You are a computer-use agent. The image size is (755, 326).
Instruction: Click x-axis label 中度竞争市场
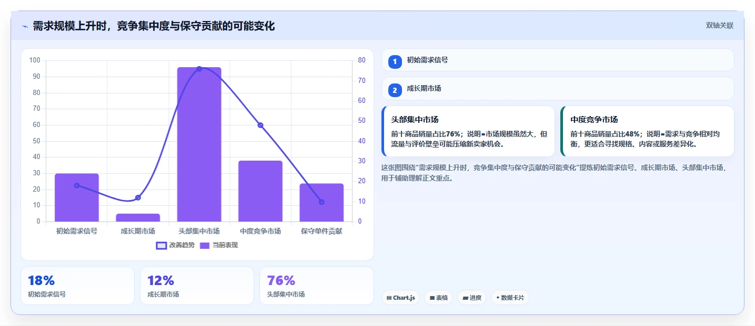(x=260, y=231)
